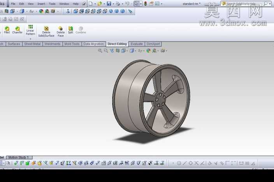274x182 pixels.
Task: Click the rim wheel model in viewport
Action: [151, 99]
